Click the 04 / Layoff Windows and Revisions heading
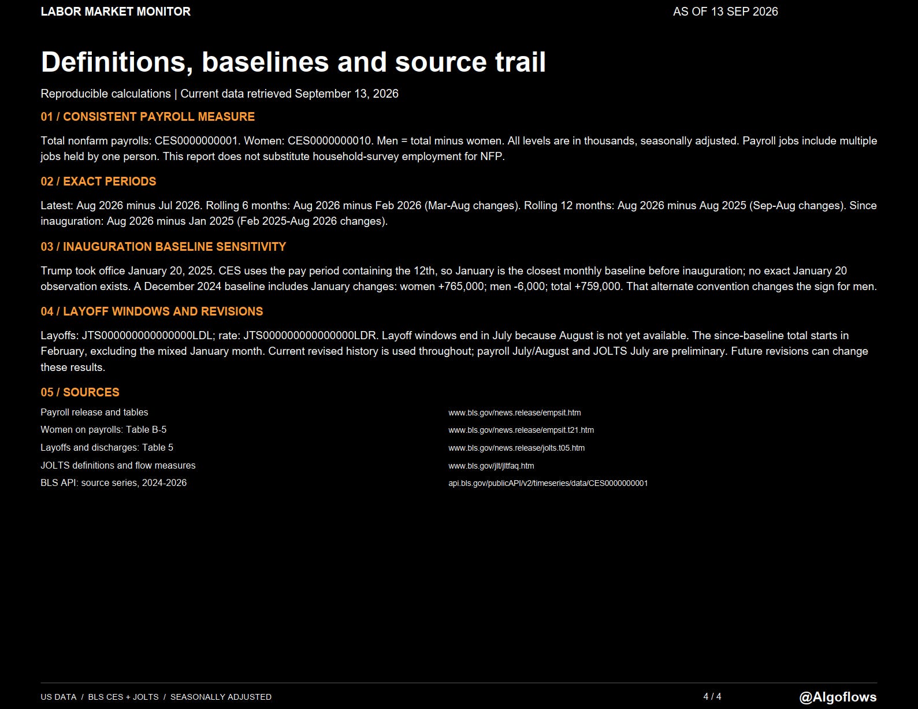 [x=151, y=311]
